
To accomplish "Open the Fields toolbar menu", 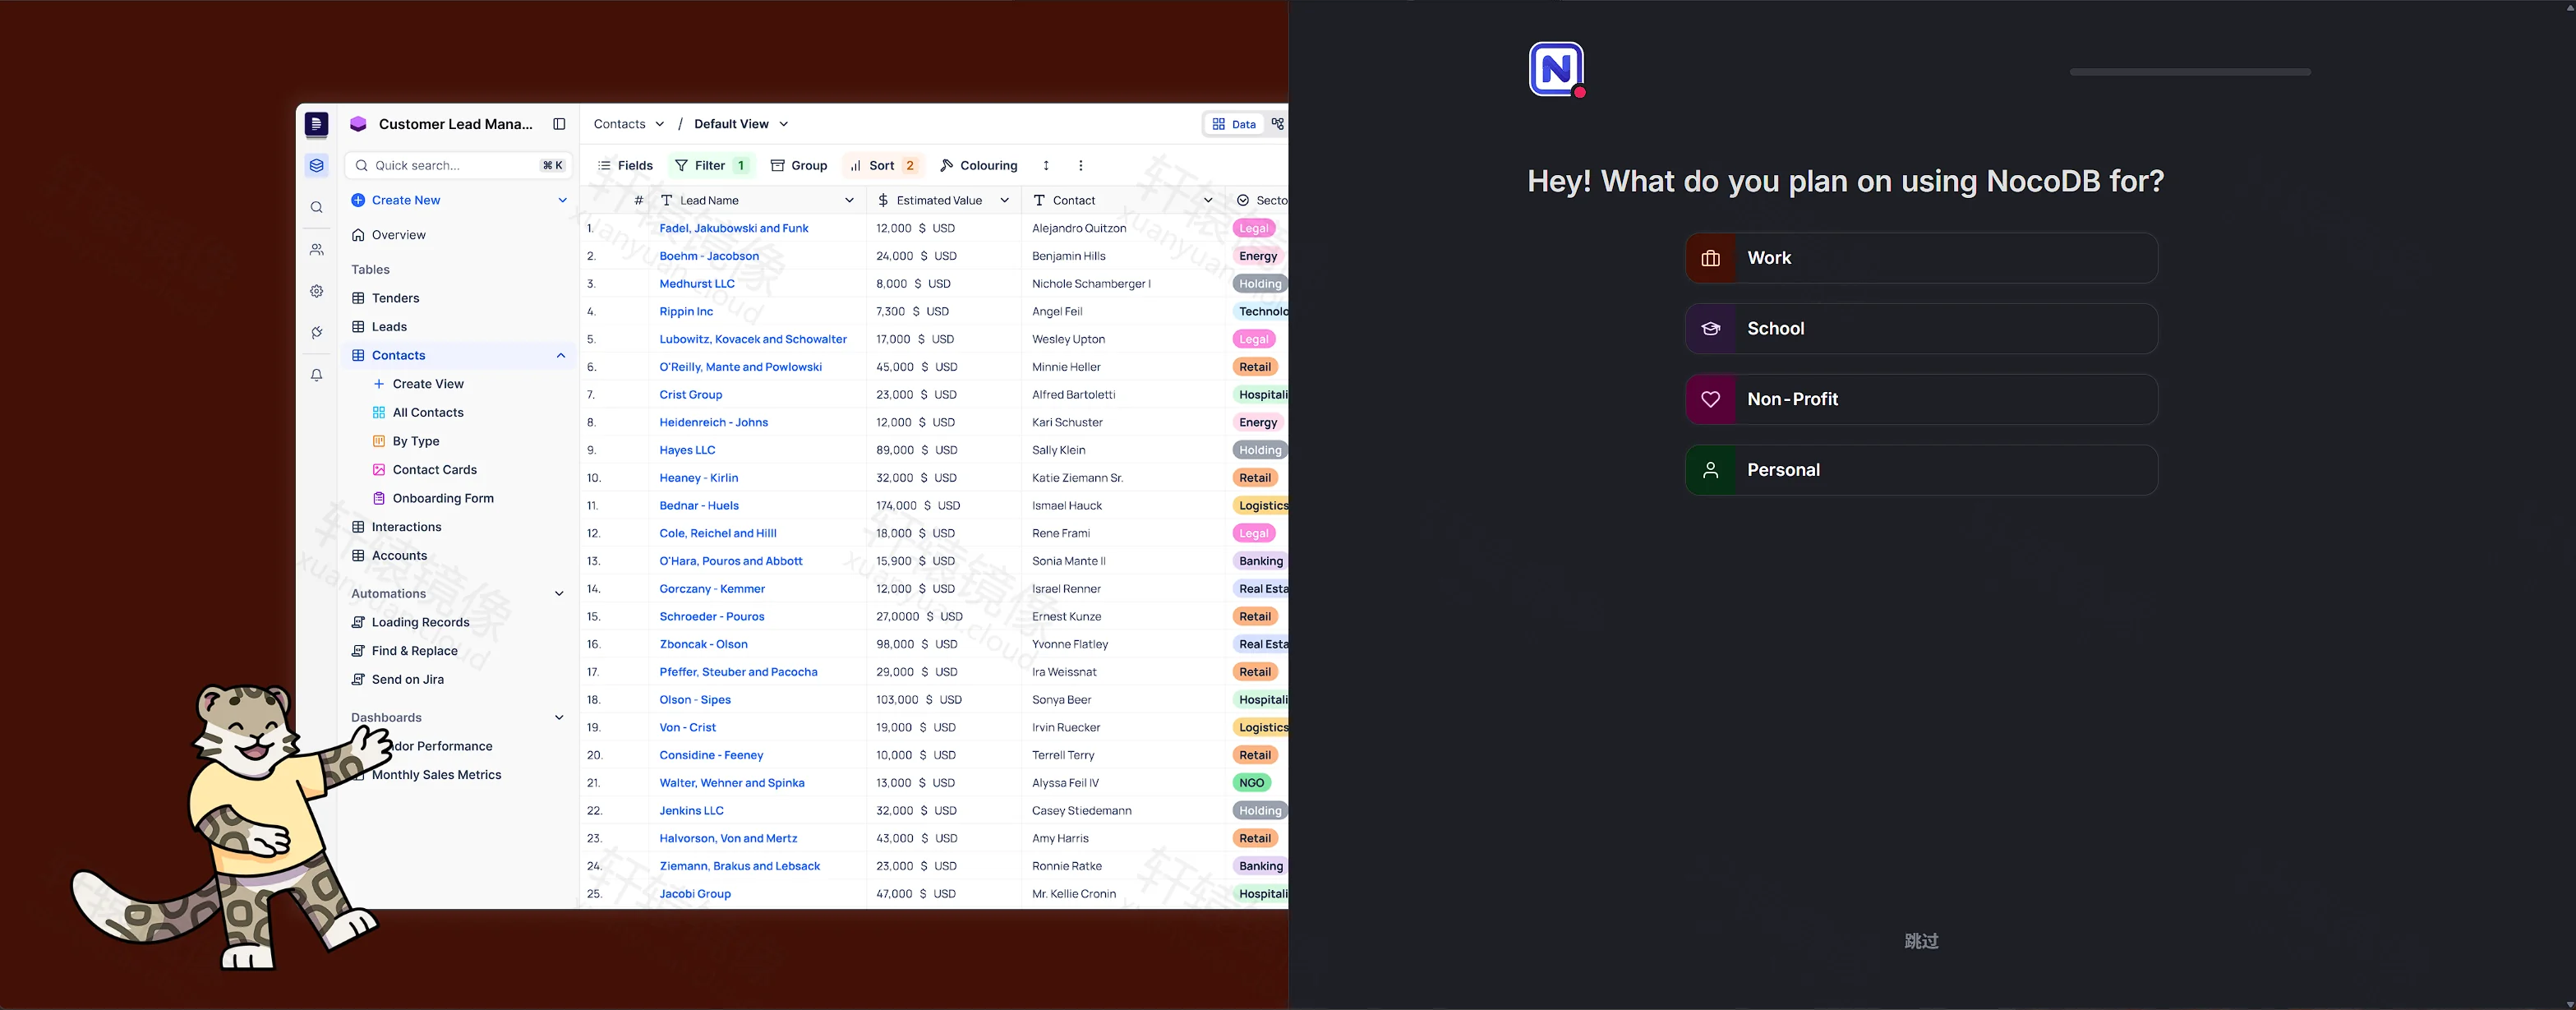I will pos(625,166).
